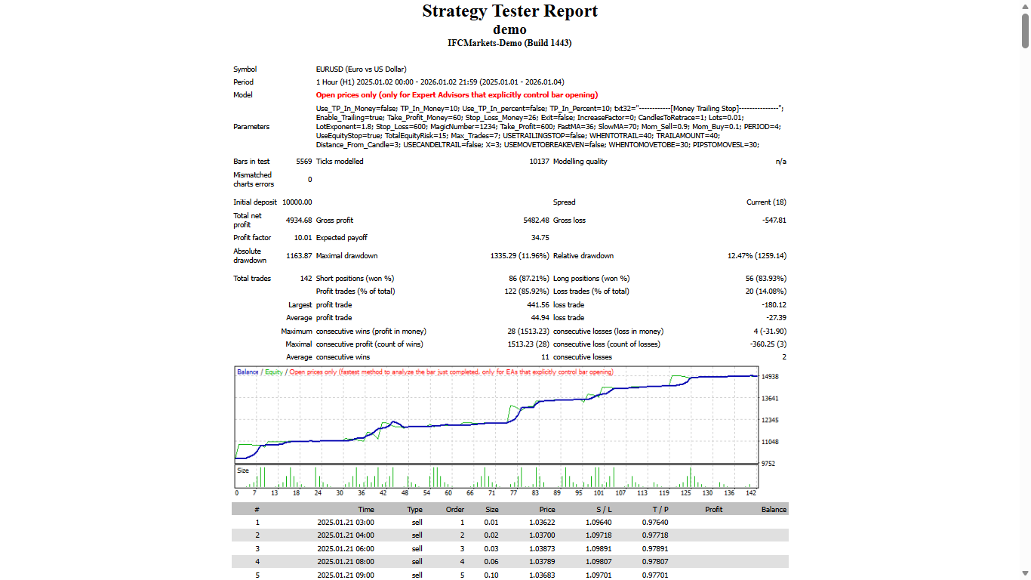The width and height of the screenshot is (1031, 580).
Task: Click price cell "1.03622"
Action: tap(543, 523)
